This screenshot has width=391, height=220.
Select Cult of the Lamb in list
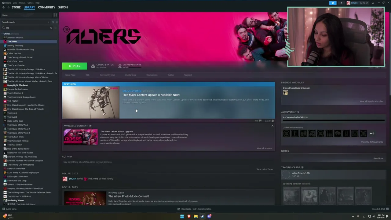pos(15,61)
